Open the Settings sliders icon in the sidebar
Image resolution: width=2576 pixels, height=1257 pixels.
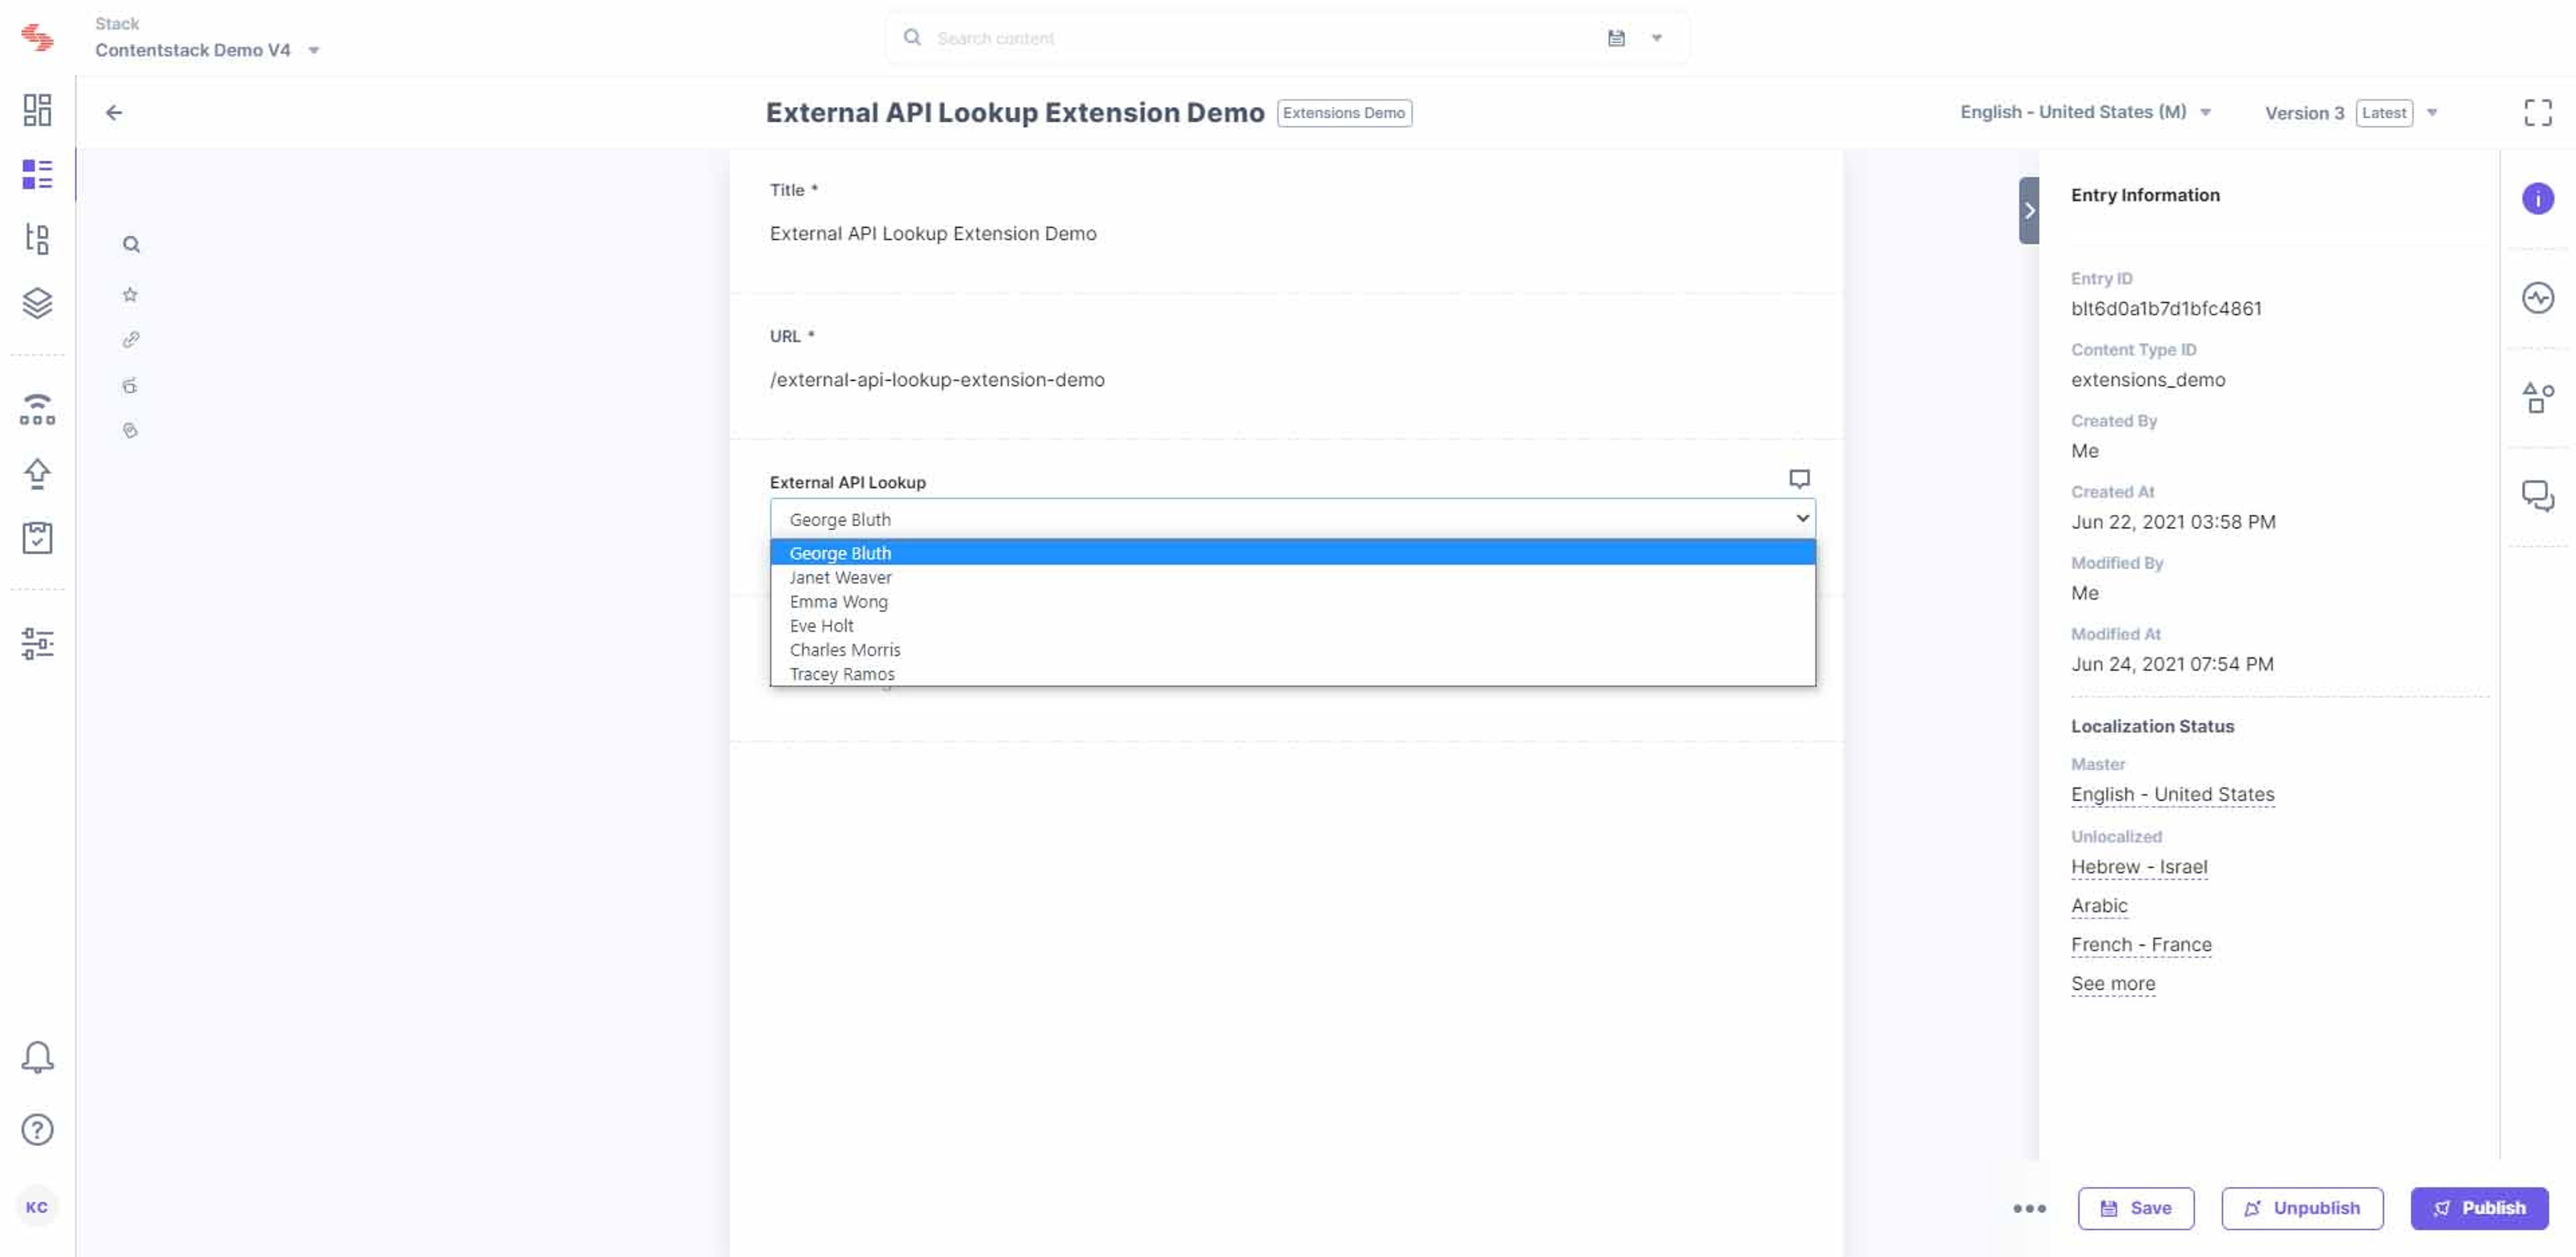(x=37, y=644)
